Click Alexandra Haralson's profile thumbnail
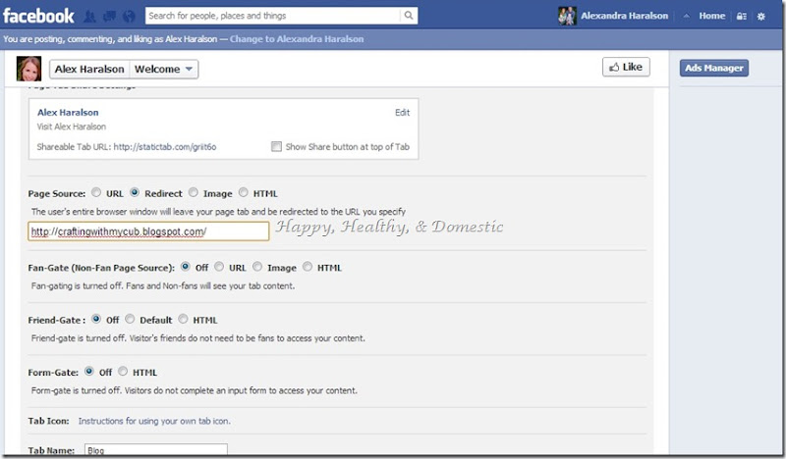 click(567, 16)
